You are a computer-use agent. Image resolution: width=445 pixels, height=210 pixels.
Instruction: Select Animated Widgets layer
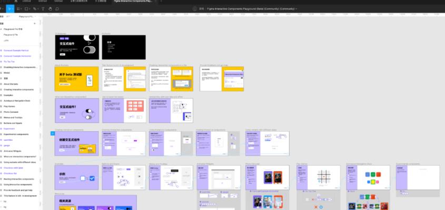coord(12,151)
